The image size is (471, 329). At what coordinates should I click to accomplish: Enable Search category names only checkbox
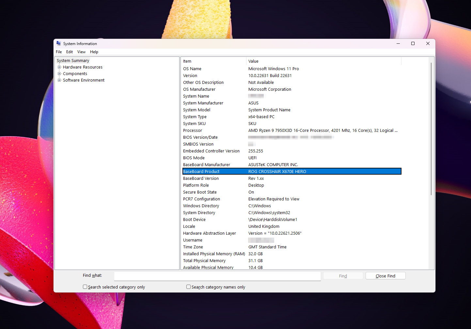[188, 287]
